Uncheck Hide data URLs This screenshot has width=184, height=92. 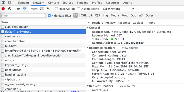tap(49, 16)
